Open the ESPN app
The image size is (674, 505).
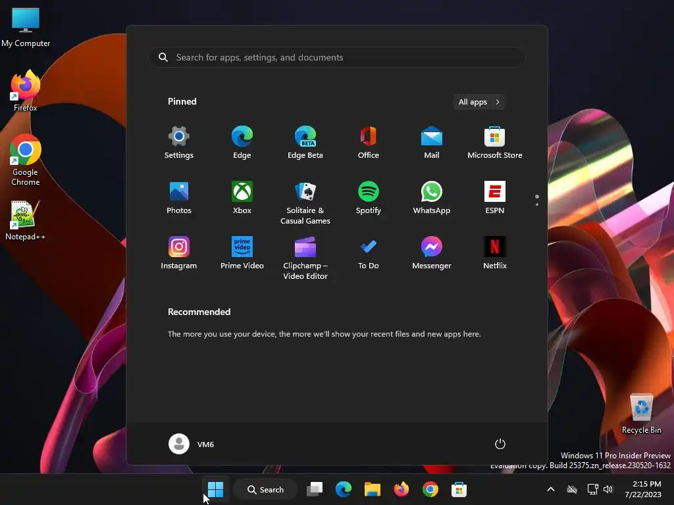coord(495,198)
